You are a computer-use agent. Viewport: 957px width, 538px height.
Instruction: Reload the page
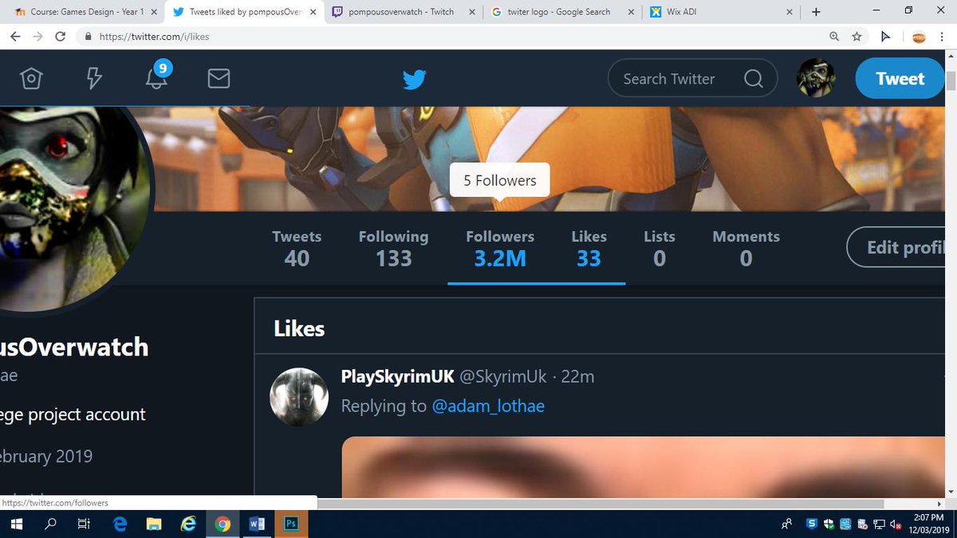point(61,37)
